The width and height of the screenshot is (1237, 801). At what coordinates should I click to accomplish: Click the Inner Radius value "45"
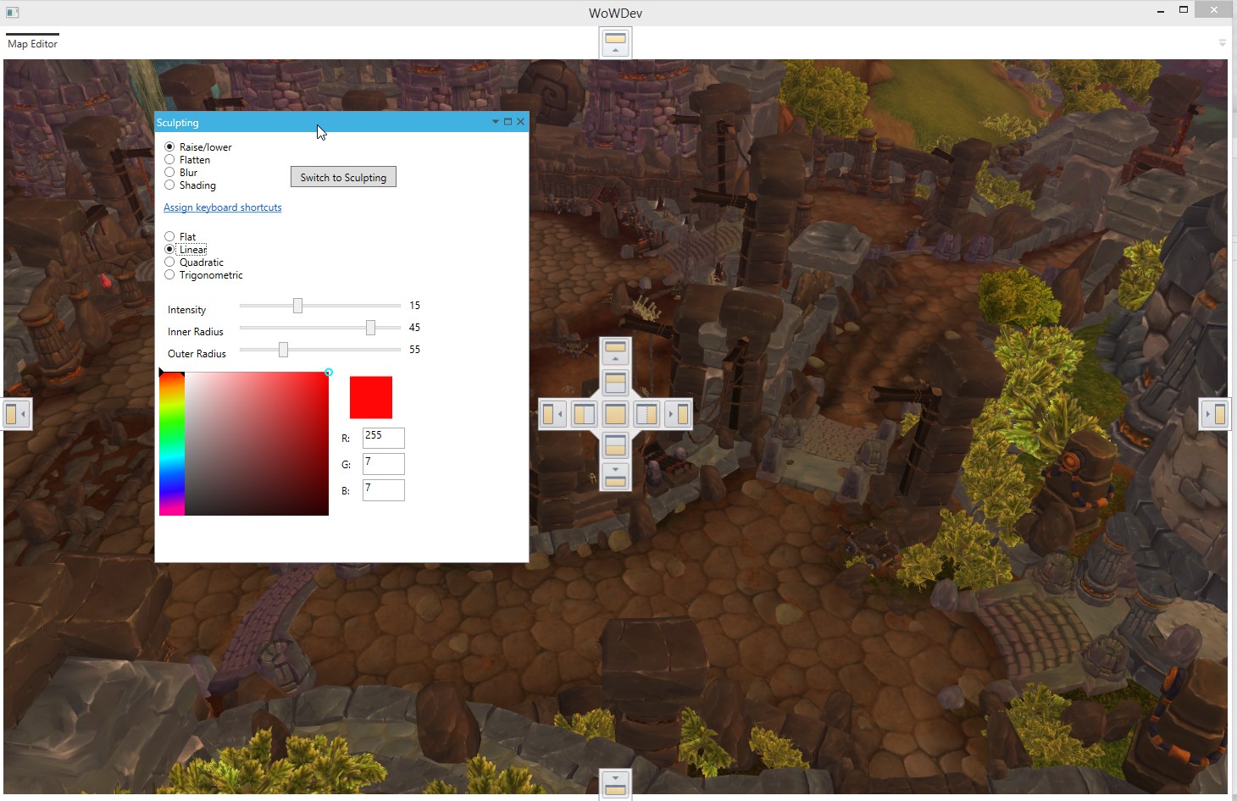click(x=414, y=328)
